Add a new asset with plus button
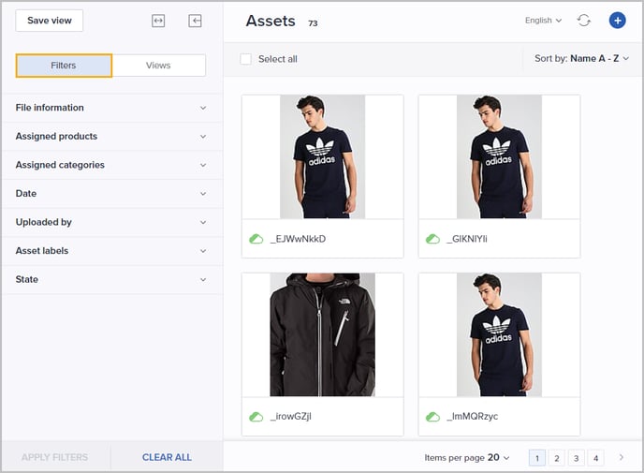 coord(617,20)
